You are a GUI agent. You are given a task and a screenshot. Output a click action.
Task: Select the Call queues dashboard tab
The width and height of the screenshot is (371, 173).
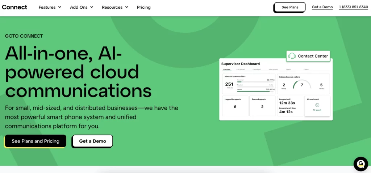(x=241, y=69)
